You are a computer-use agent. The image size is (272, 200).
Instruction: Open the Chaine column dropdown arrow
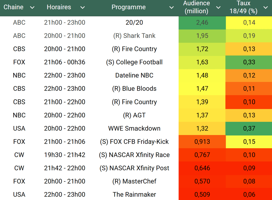[32, 7]
